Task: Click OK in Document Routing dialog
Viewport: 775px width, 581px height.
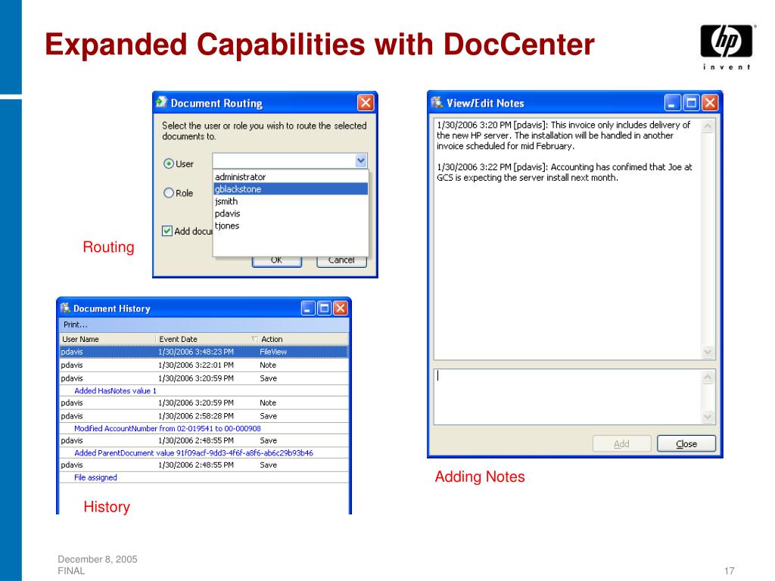Action: [x=277, y=261]
